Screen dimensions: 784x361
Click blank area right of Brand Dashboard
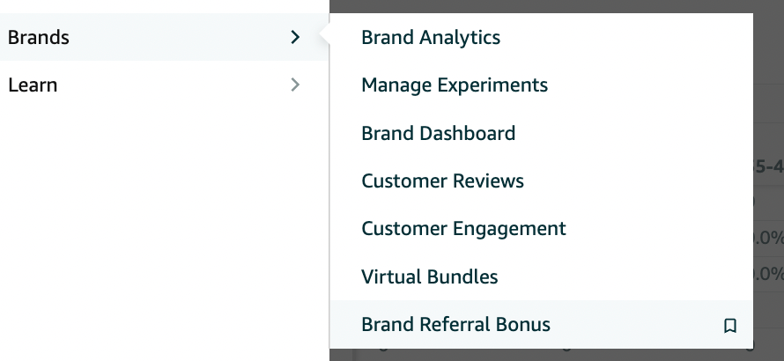[x=630, y=133]
